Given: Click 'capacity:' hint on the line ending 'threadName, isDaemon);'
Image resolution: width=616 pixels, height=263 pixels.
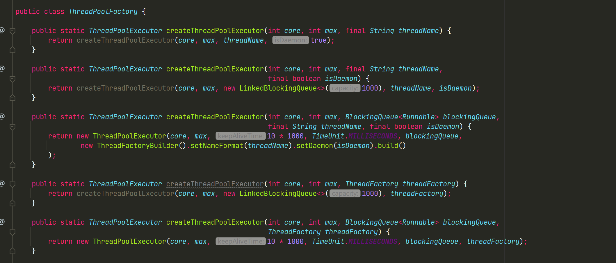Looking at the screenshot, I should (345, 88).
